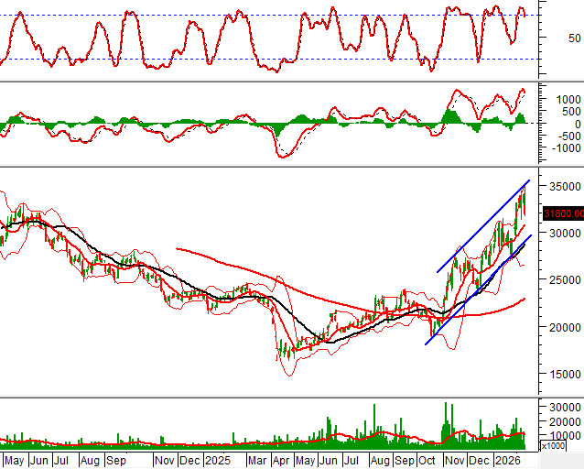Click the red current price label 21800.00
This screenshot has width=584, height=469.
click(x=562, y=213)
